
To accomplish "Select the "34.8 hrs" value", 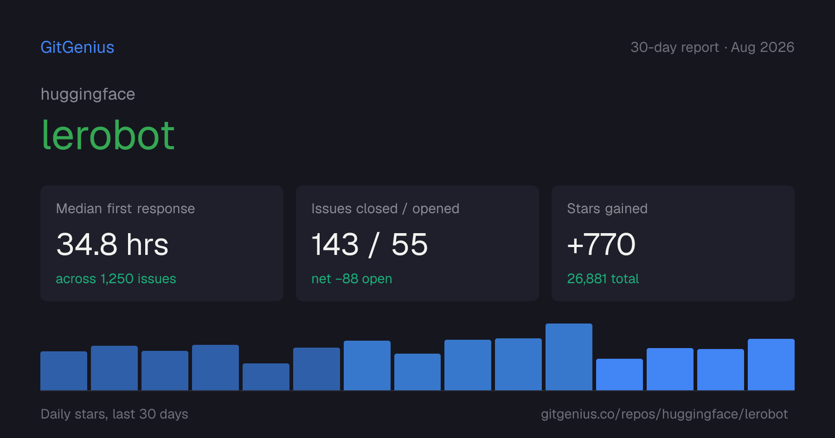I will tap(112, 244).
